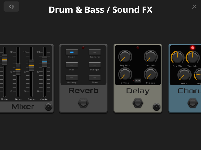201x150 pixels.
Task: Click the Delay Wet Mix knob
Action: tap(151, 57)
